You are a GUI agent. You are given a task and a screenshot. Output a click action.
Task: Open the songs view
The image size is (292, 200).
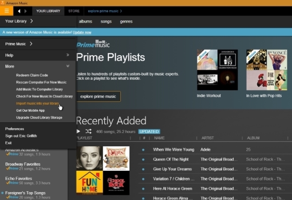106,21
